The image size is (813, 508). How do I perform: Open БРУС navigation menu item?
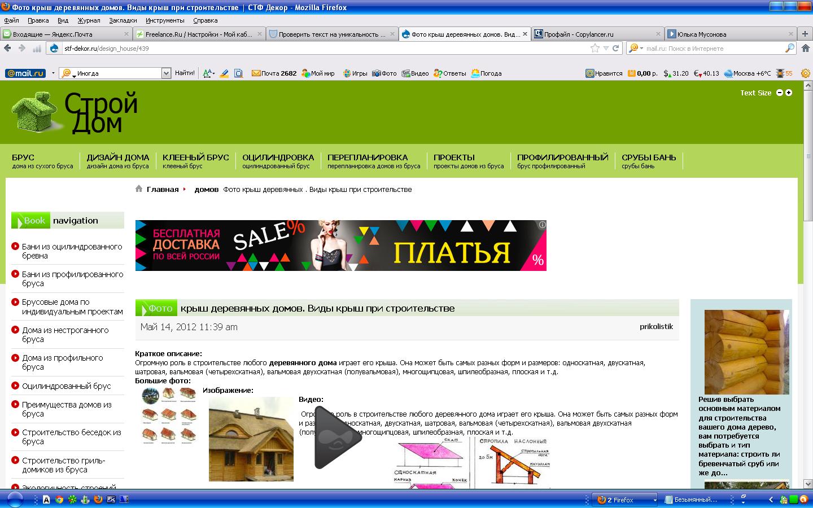[x=42, y=161]
